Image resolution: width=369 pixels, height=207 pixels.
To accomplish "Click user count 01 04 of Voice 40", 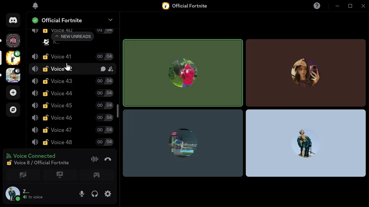I will 104,30.
